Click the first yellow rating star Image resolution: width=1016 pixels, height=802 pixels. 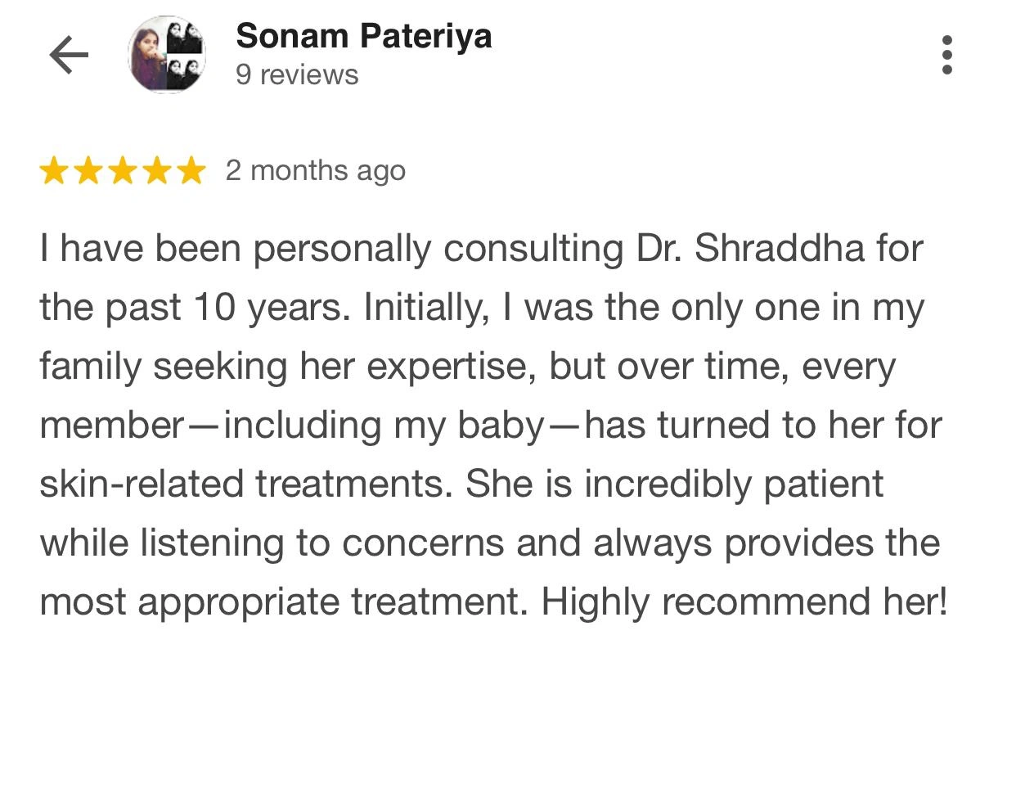pos(54,171)
